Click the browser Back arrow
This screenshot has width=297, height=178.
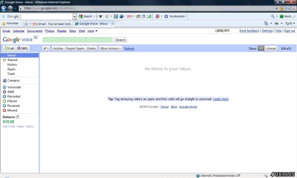(x=3, y=8)
